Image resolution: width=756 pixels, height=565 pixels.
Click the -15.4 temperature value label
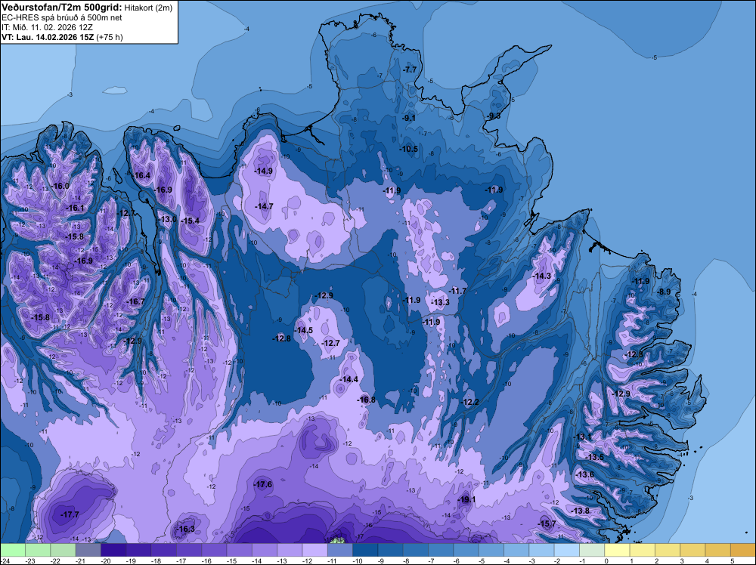click(x=190, y=221)
